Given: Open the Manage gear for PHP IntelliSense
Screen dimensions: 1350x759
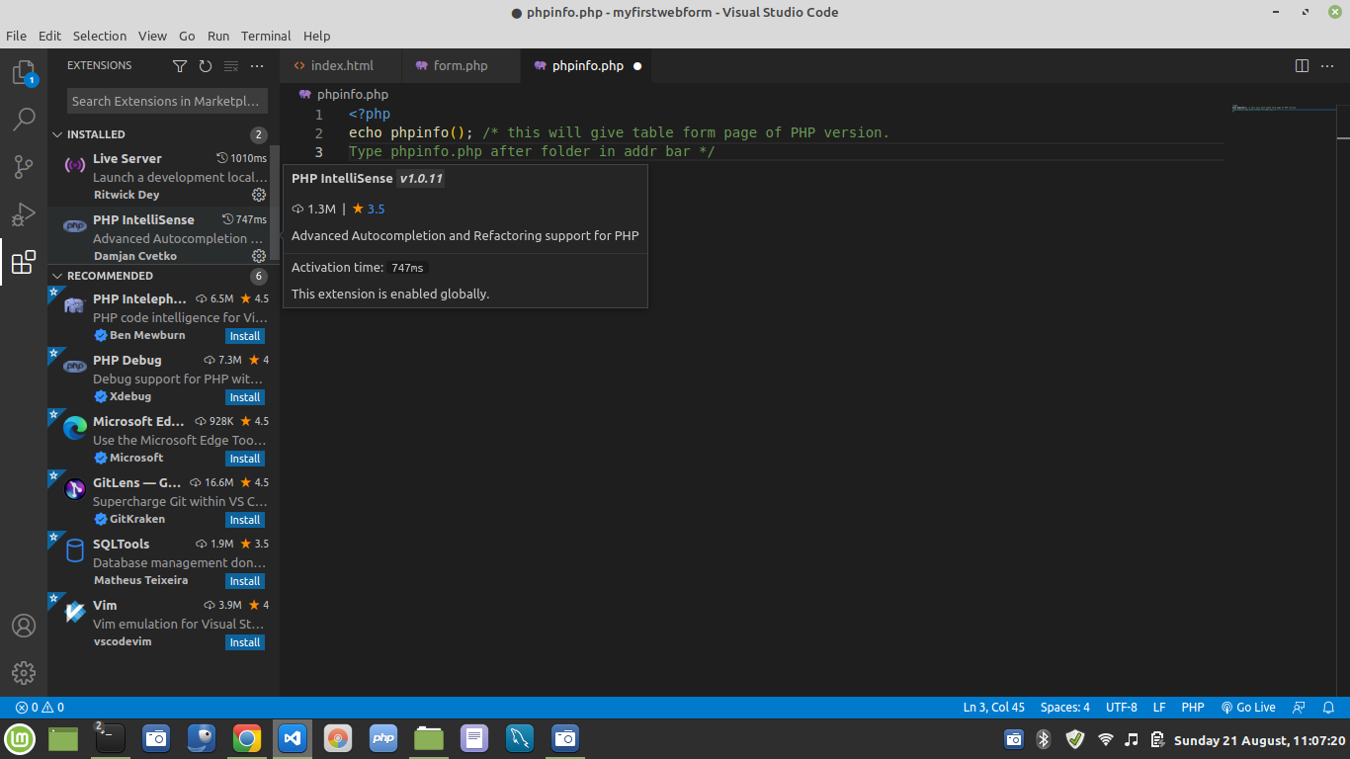Looking at the screenshot, I should click(259, 256).
